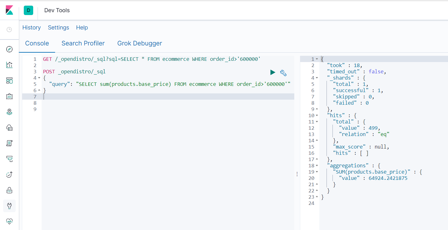Viewport: 448px width, 230px height.
Task: Place cursor on empty editor line 7
Action: [x=168, y=97]
